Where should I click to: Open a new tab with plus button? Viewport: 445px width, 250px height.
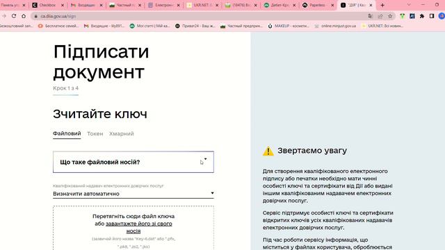click(x=382, y=5)
